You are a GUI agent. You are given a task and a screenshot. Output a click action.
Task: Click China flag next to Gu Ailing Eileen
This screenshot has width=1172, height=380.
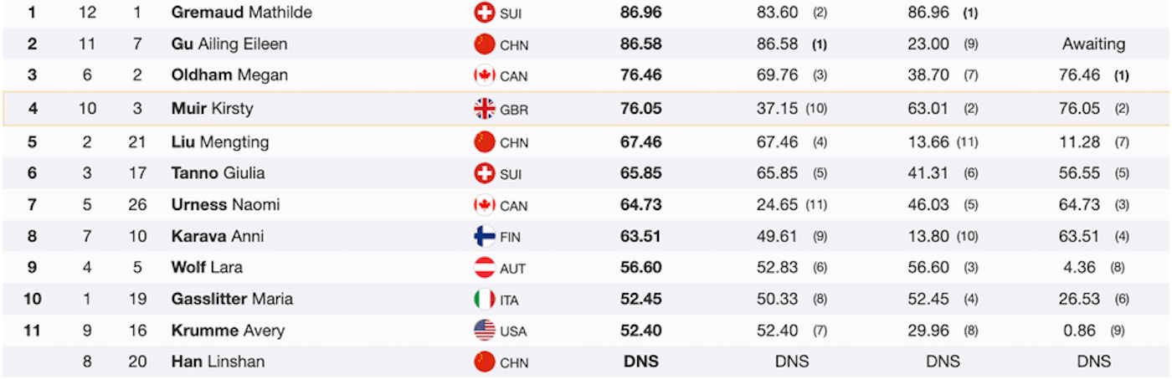pyautogui.click(x=484, y=44)
